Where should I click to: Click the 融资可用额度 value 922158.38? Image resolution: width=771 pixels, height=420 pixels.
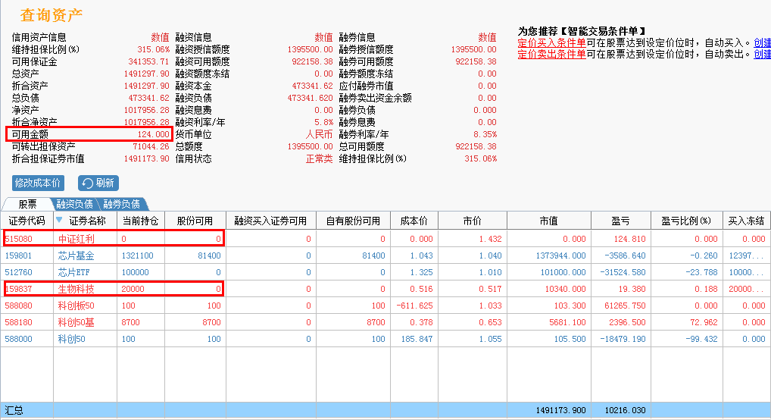tap(312, 61)
